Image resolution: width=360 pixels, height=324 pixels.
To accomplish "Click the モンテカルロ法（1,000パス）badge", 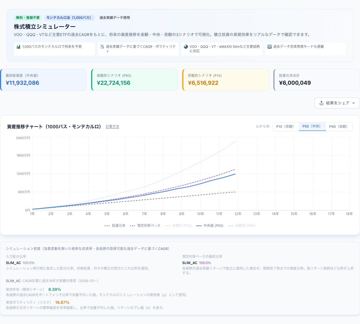I will 69,18.
